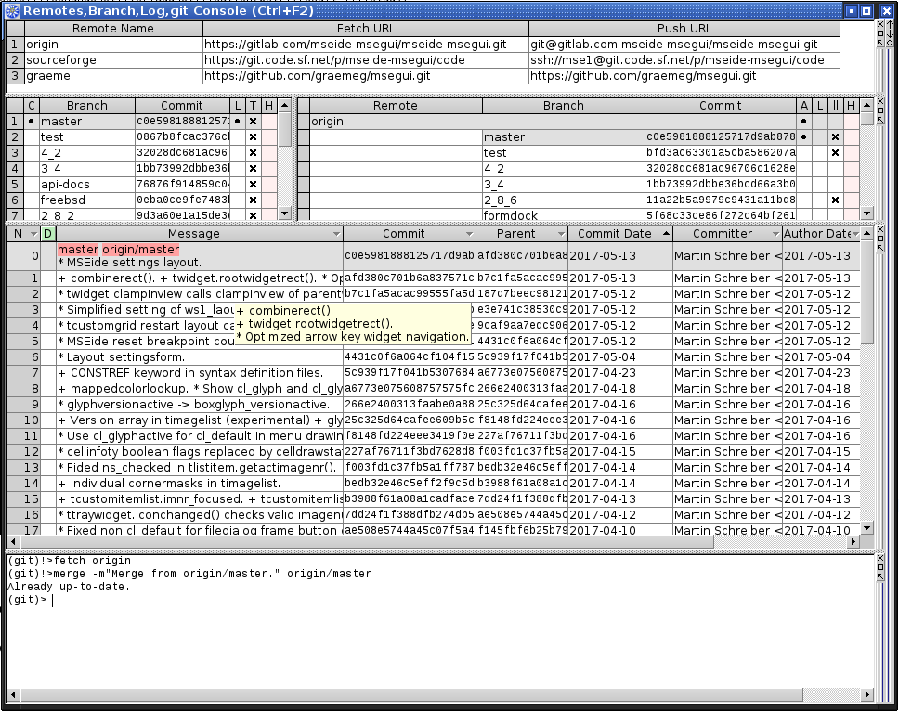Maximize the Log dock panel
This screenshot has height=711, width=899.
tap(879, 240)
